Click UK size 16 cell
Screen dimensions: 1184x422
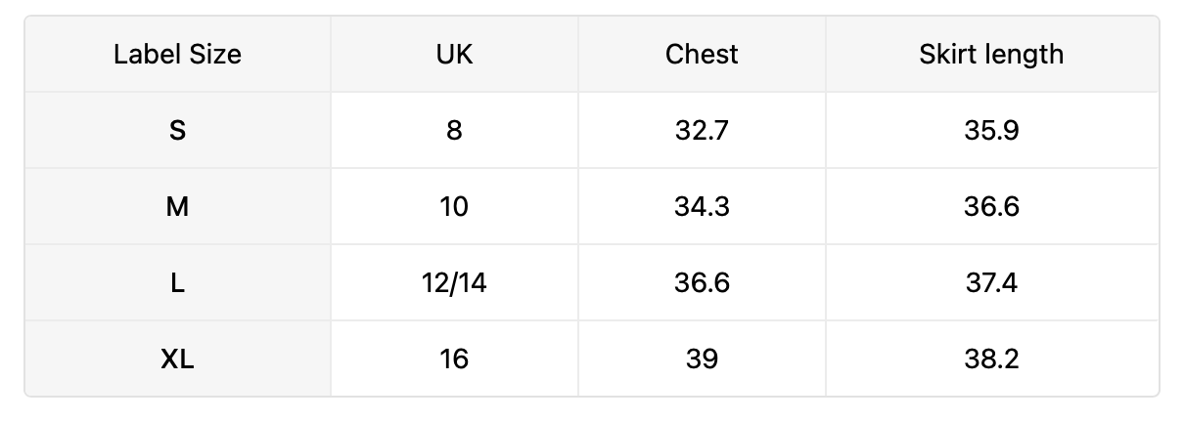(x=454, y=359)
